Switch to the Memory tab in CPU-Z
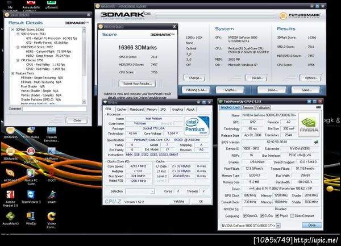This screenshot has height=246, width=341. pyautogui.click(x=152, y=109)
